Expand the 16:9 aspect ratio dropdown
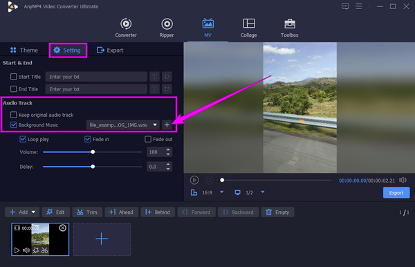The width and height of the screenshot is (415, 267). click(x=222, y=192)
